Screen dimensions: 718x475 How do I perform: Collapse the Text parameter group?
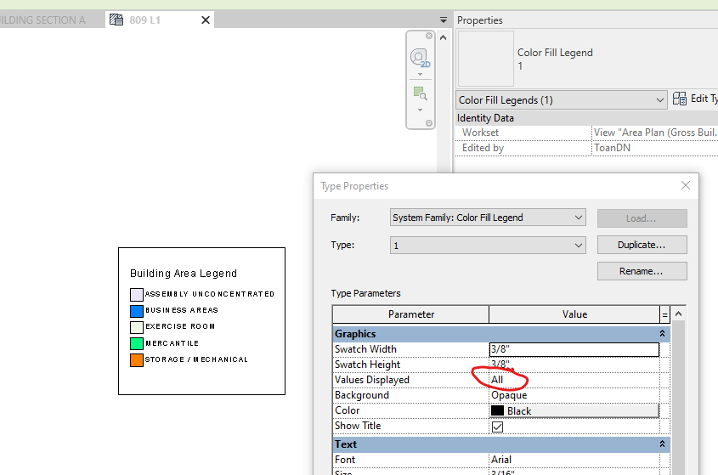pyautogui.click(x=662, y=444)
